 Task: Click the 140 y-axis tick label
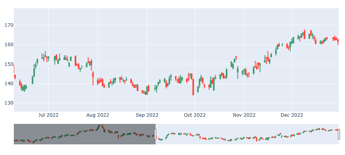(x=9, y=84)
